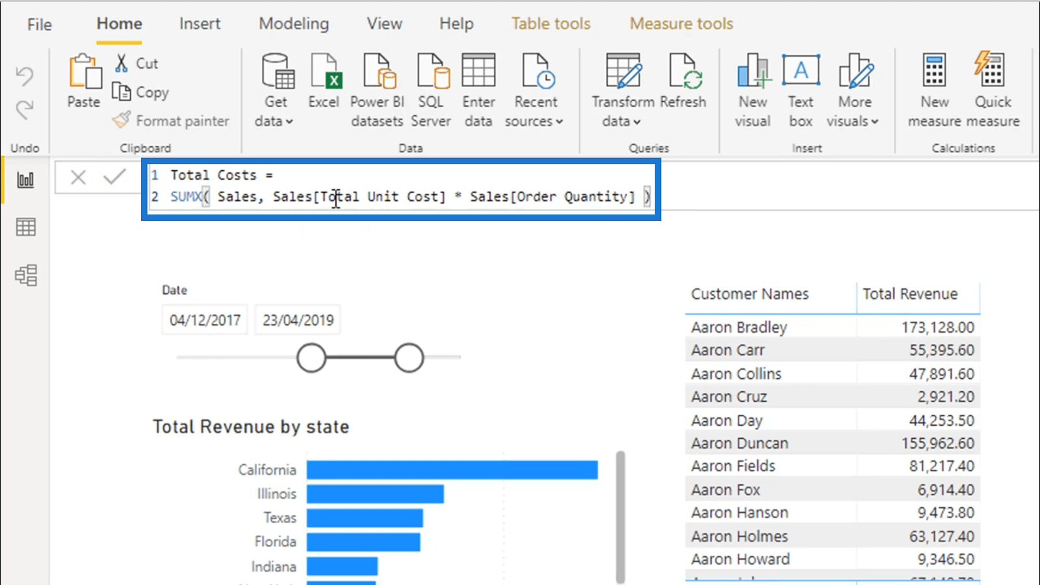Select the Aaron Duncan row

coord(833,443)
